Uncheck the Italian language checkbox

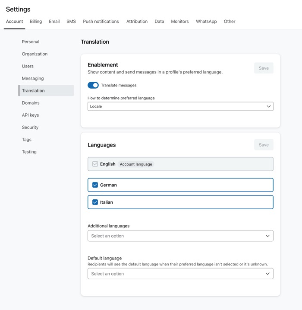coord(95,202)
